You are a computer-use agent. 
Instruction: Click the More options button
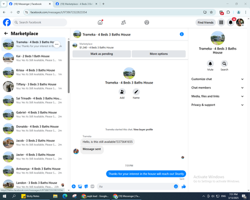coord(158,54)
